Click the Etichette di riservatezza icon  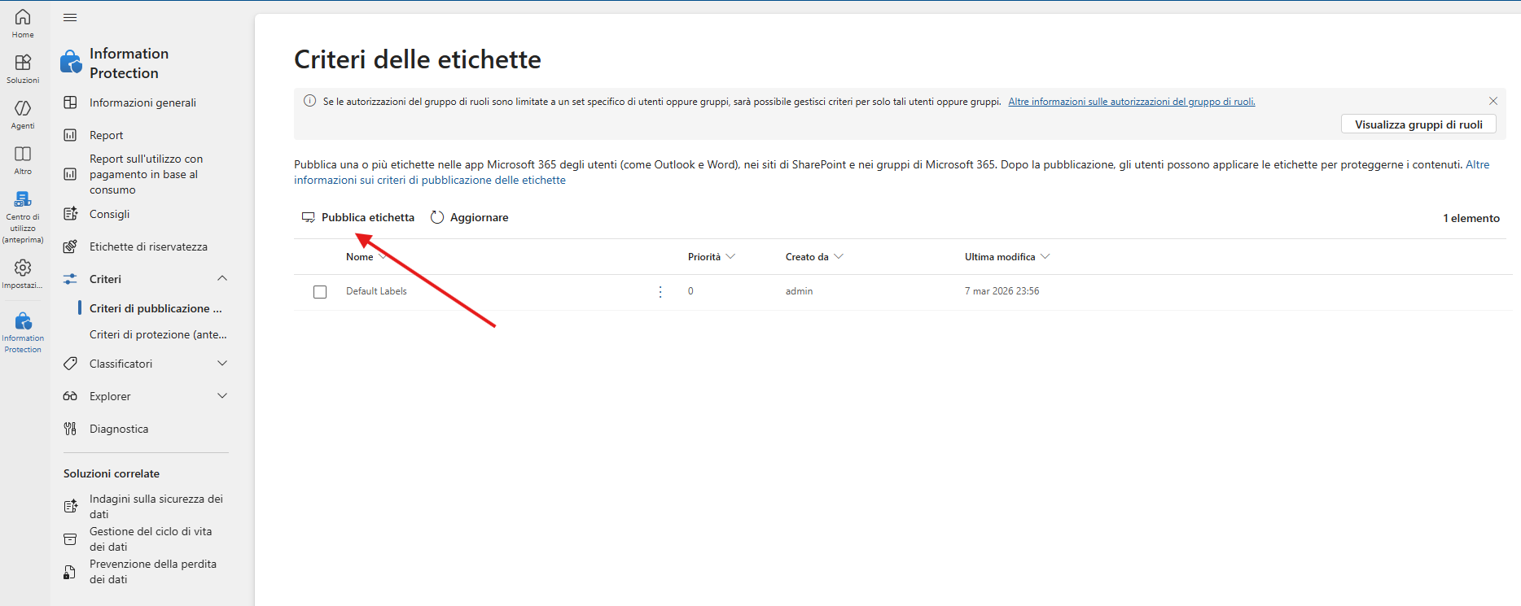(x=71, y=246)
